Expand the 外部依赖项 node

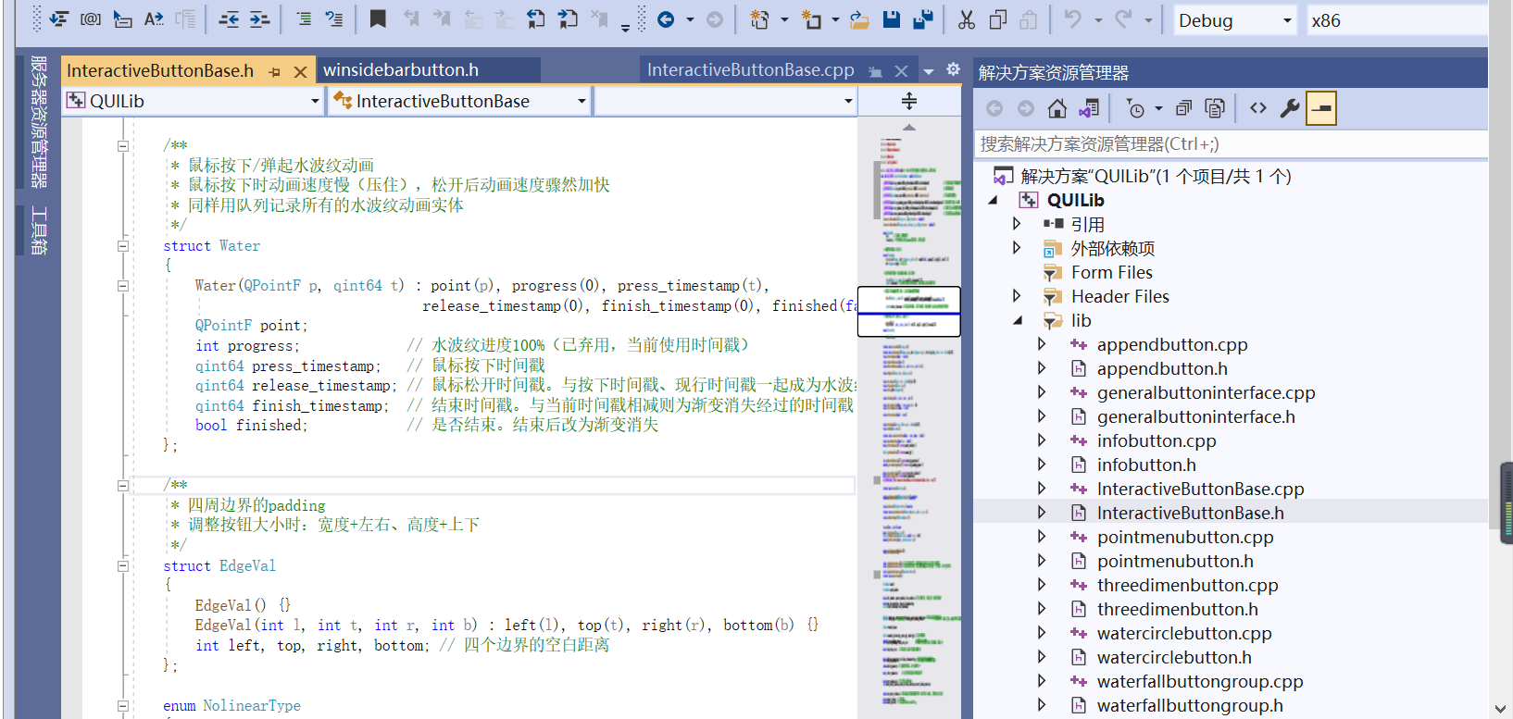tap(1018, 248)
